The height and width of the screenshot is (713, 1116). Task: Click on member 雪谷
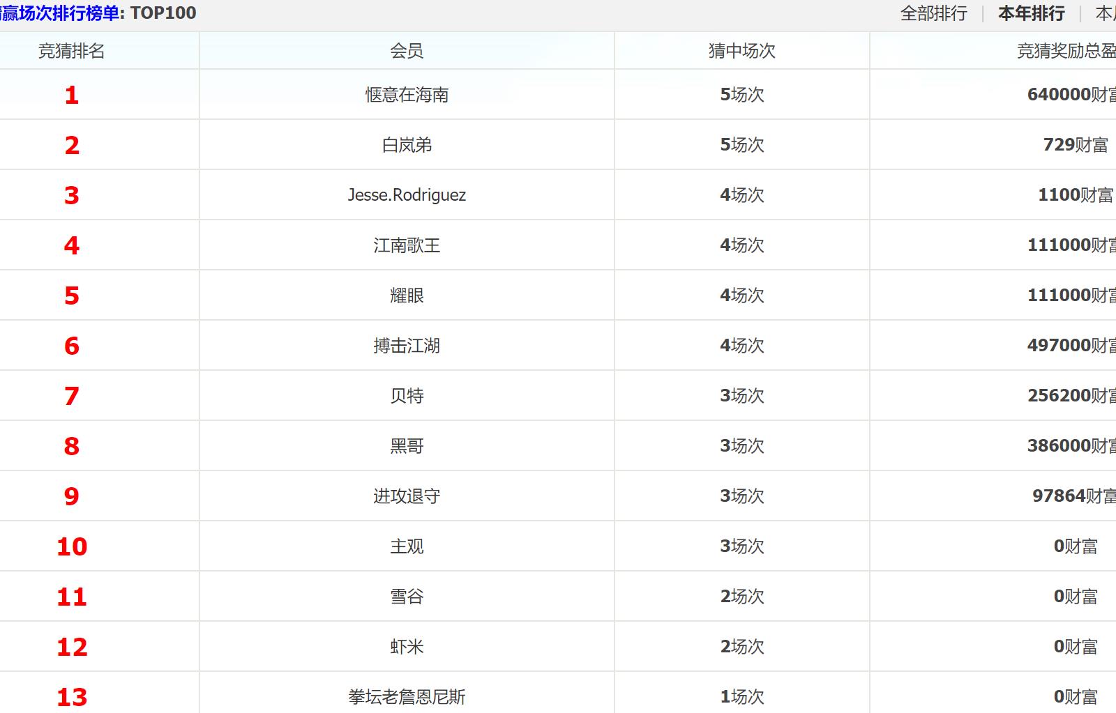407,597
